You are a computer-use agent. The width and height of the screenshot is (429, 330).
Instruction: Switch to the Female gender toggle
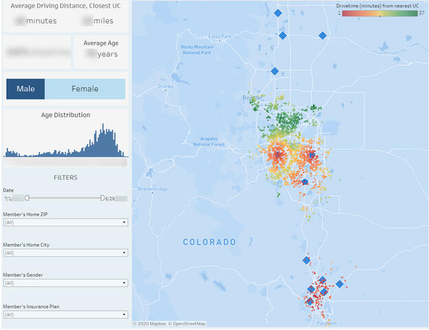point(85,89)
